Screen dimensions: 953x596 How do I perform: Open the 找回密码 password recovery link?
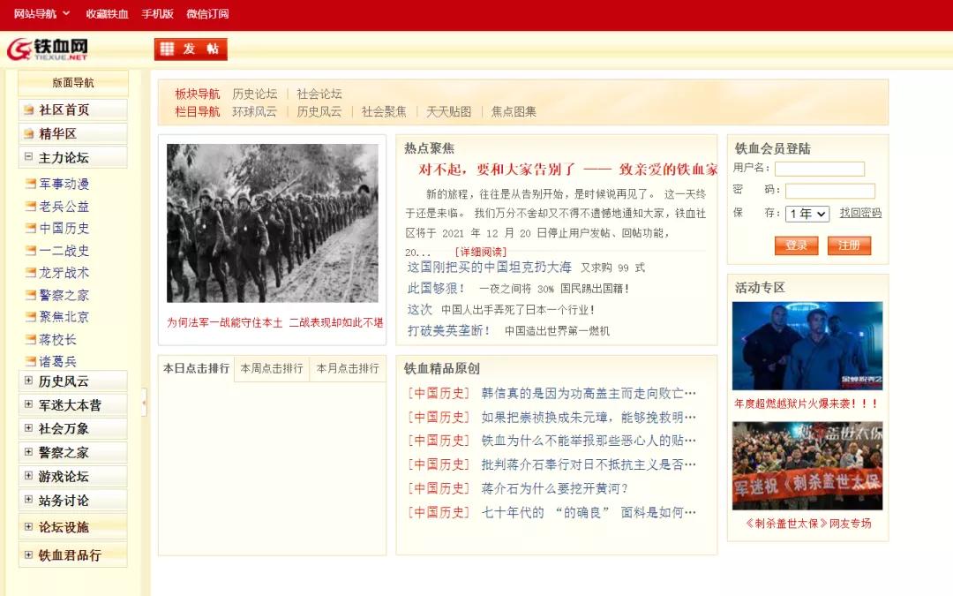coord(859,213)
